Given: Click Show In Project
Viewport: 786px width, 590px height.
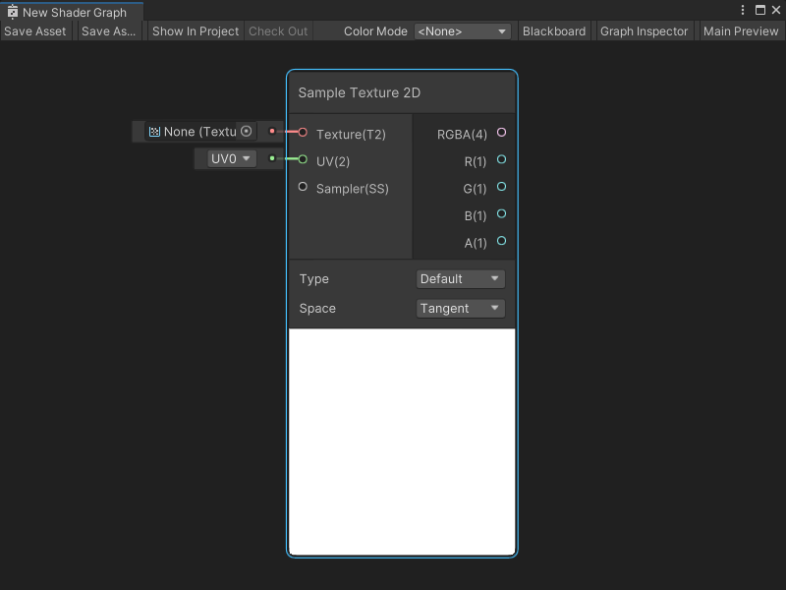Looking at the screenshot, I should [x=195, y=30].
